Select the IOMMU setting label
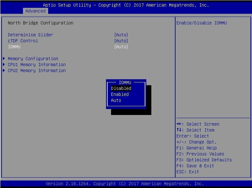The image size is (252, 188). coord(14,47)
